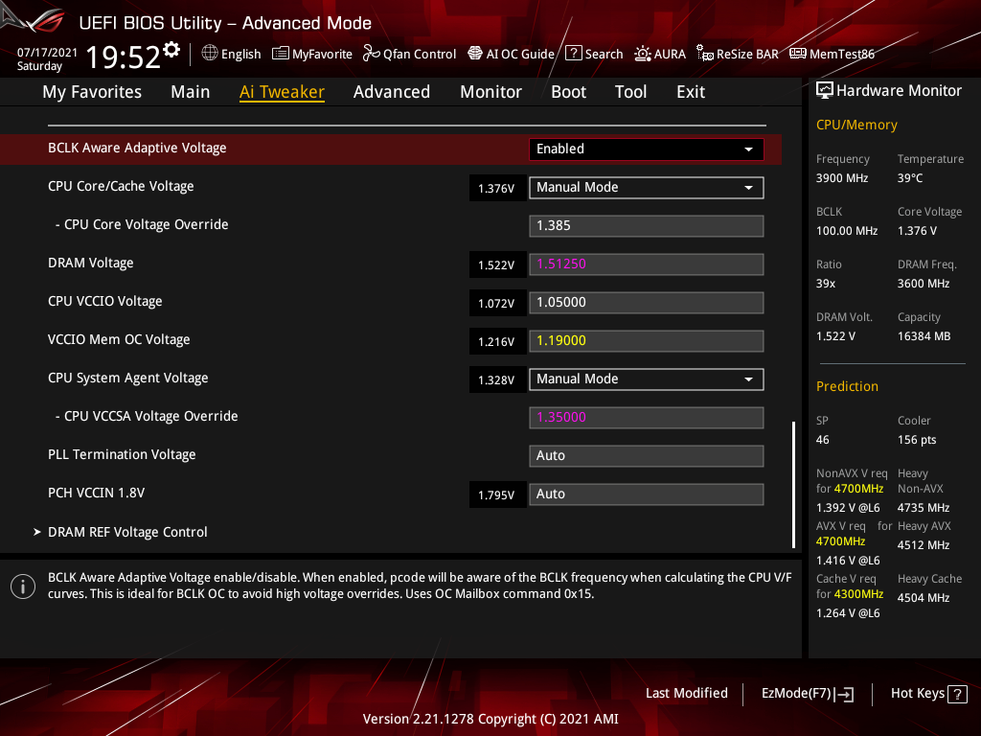The height and width of the screenshot is (736, 981).
Task: Open the Advanced tab
Action: click(392, 92)
